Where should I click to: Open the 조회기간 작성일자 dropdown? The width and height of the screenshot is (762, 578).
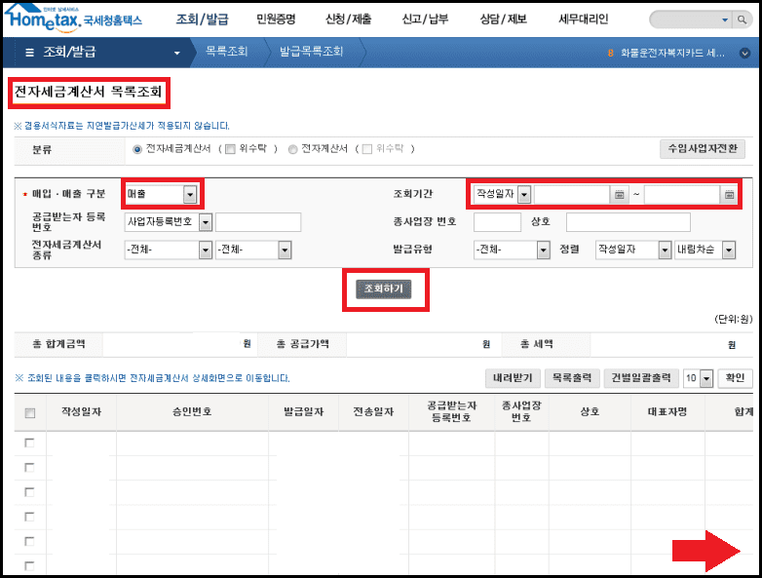(502, 194)
